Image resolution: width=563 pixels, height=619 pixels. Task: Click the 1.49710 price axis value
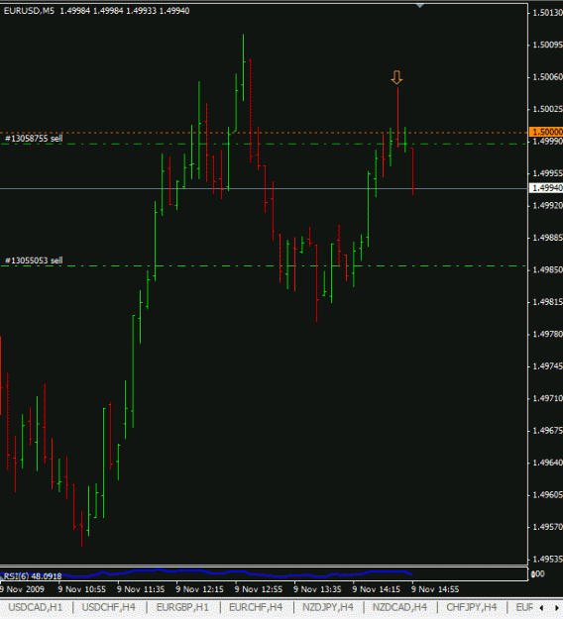547,399
